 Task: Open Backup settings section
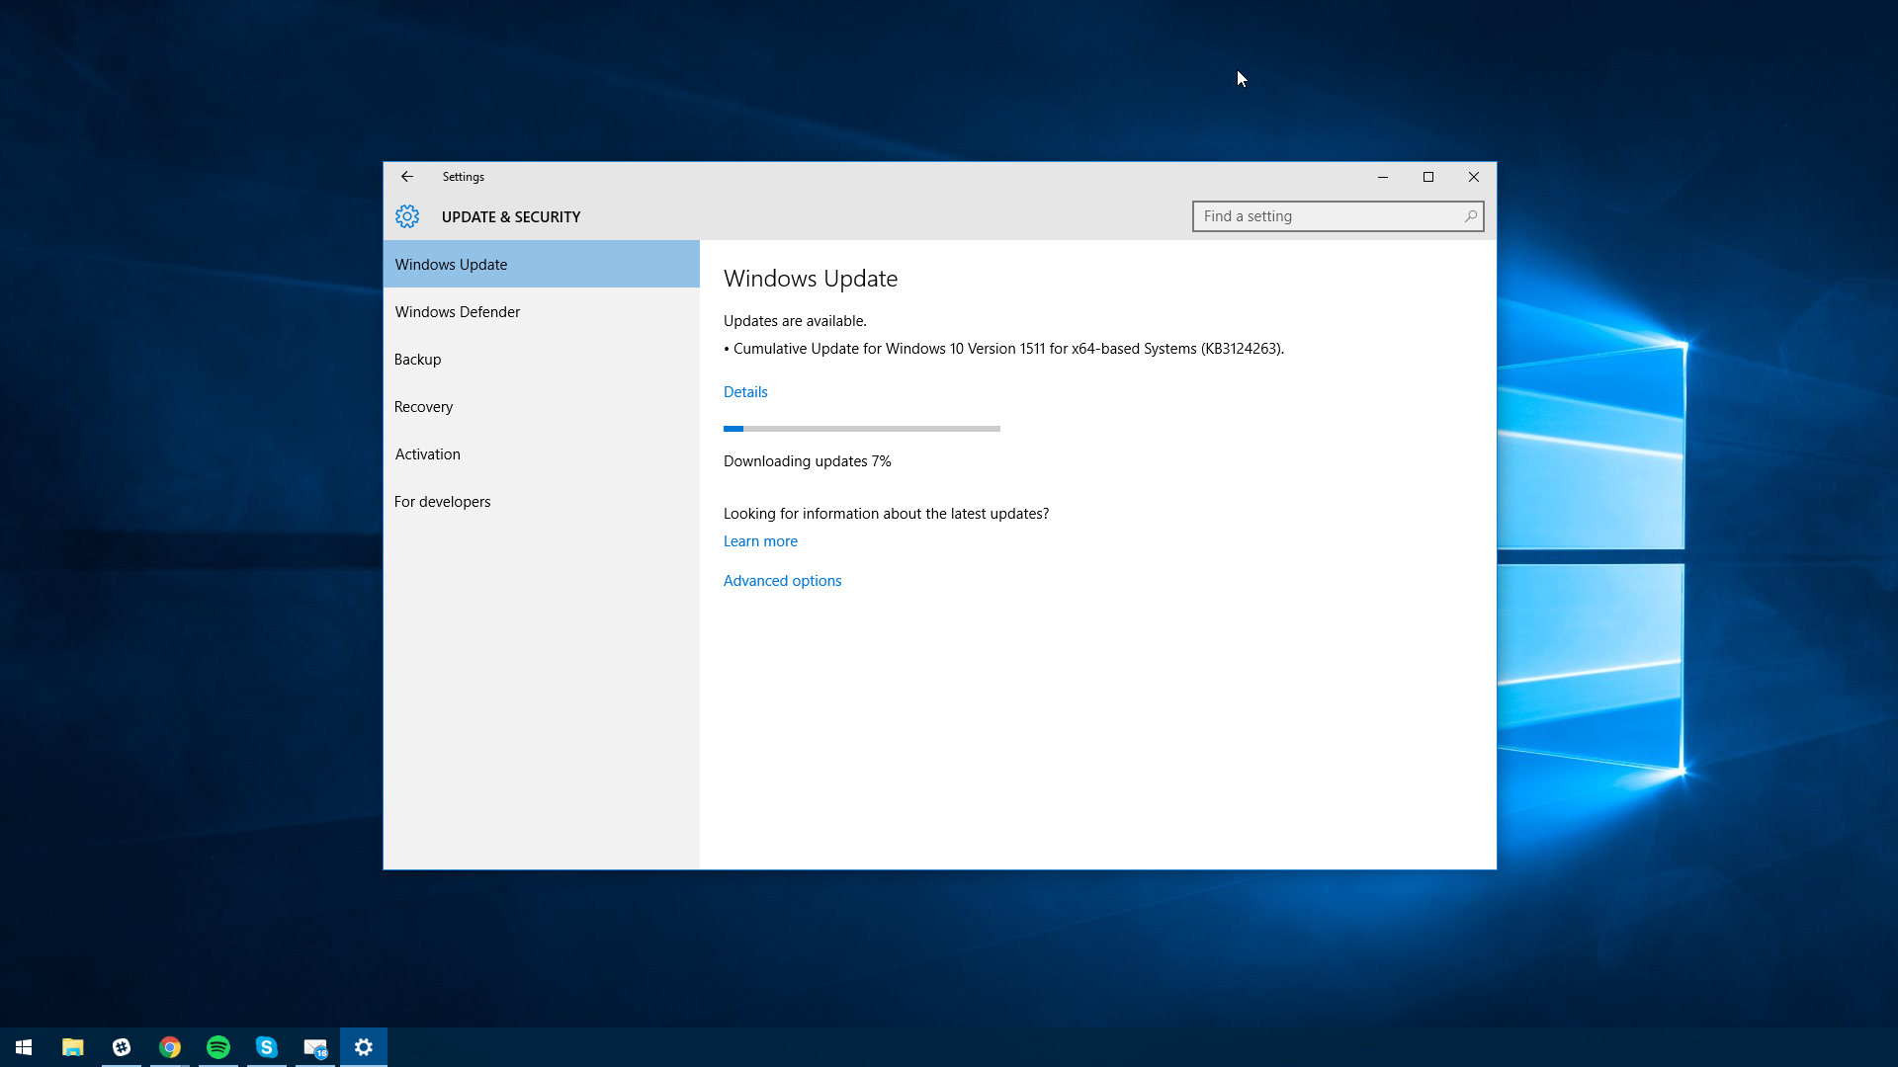coord(417,359)
